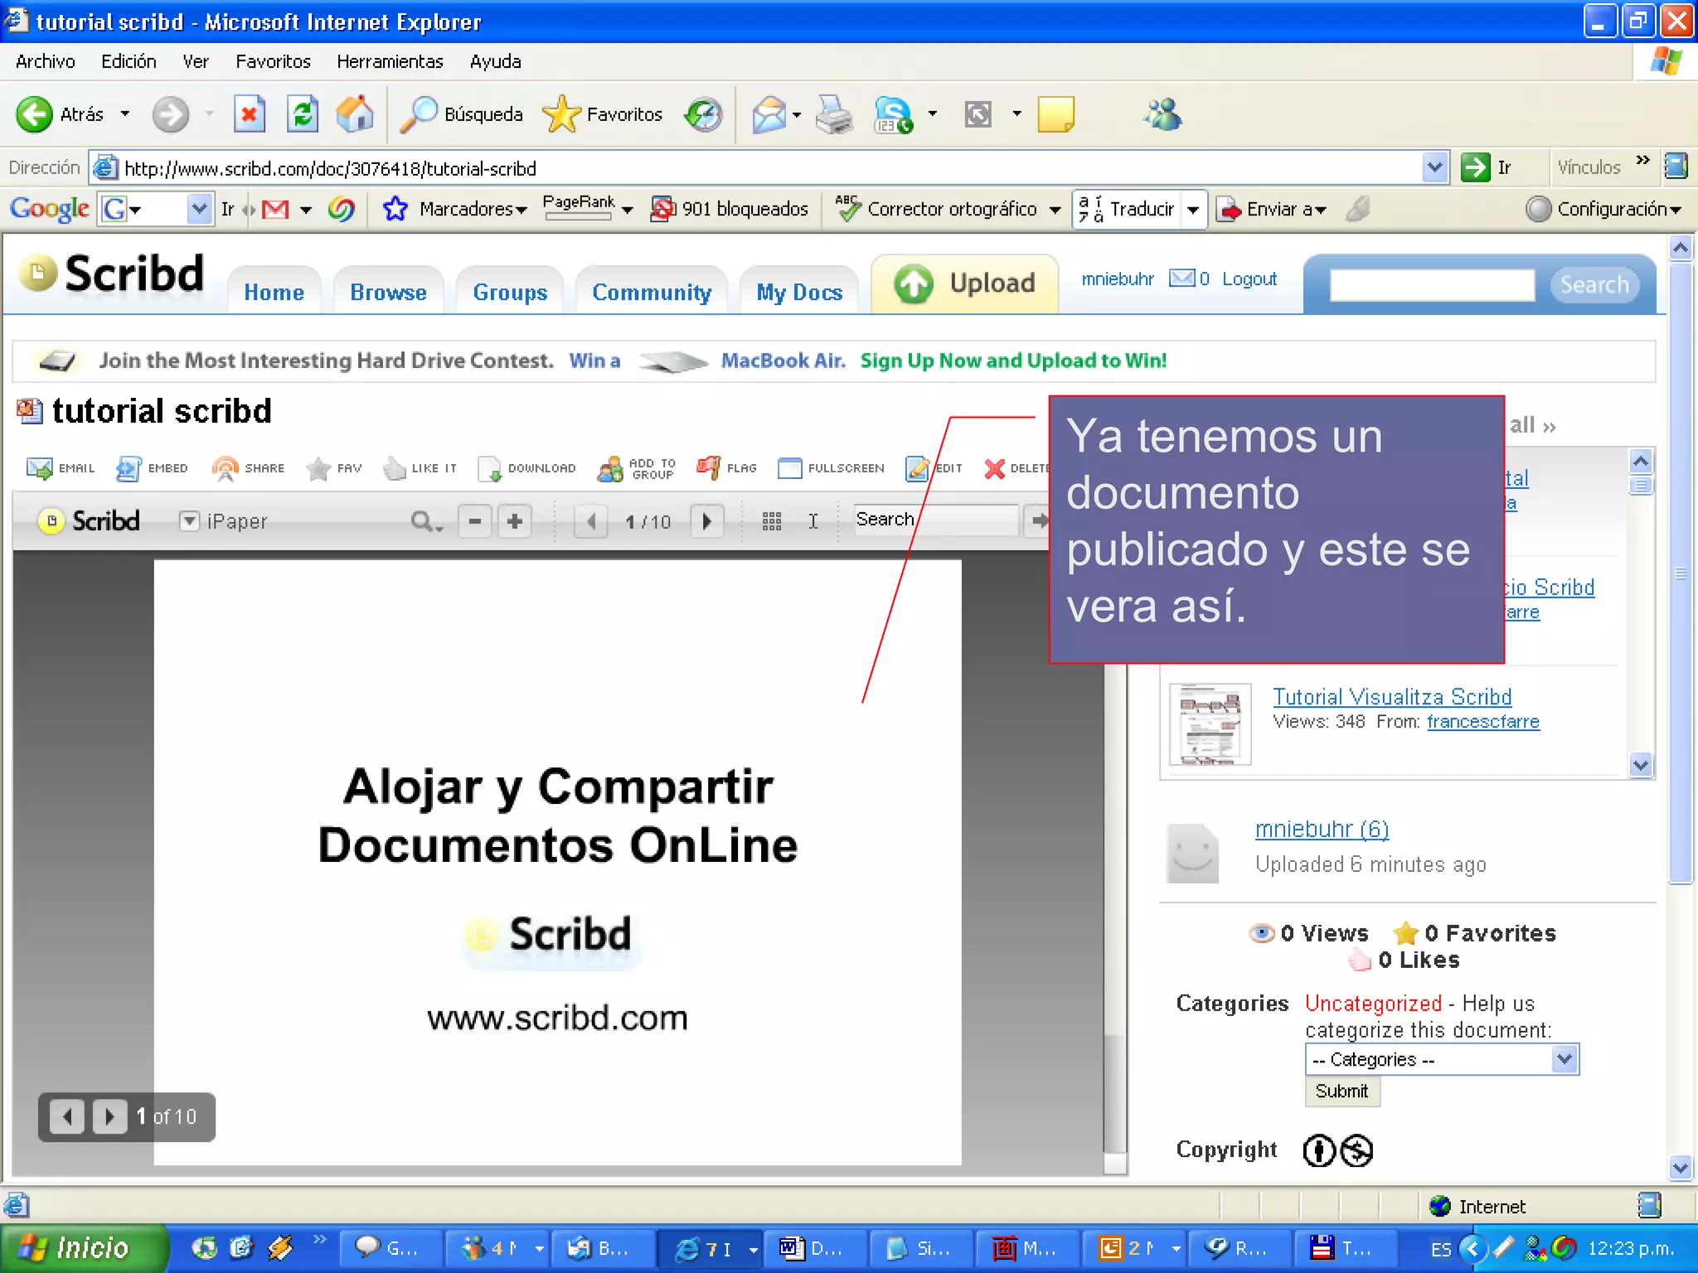This screenshot has height=1273, width=1698.
Task: Open the Groups tab
Action: click(510, 292)
